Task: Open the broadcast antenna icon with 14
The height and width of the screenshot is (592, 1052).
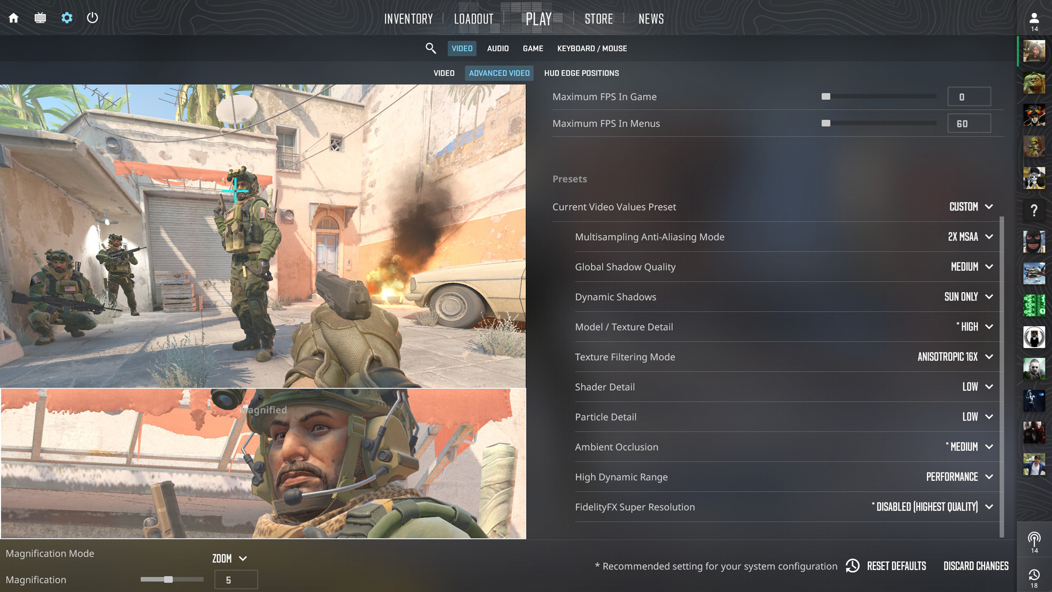Action: click(1034, 543)
